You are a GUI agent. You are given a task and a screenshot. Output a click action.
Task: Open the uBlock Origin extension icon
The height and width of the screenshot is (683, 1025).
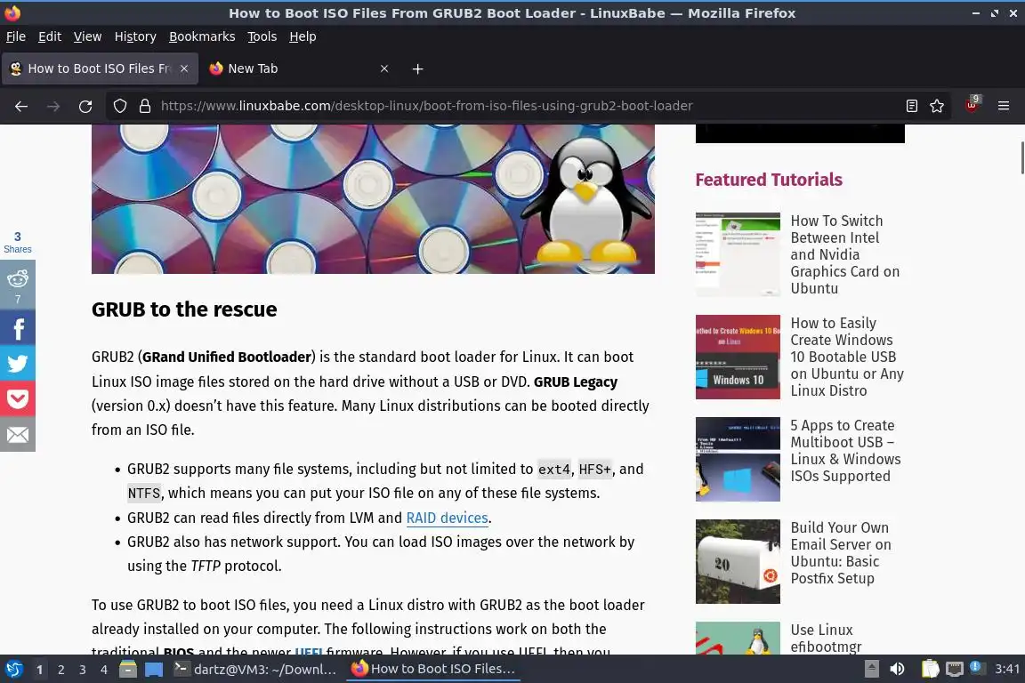[972, 105]
